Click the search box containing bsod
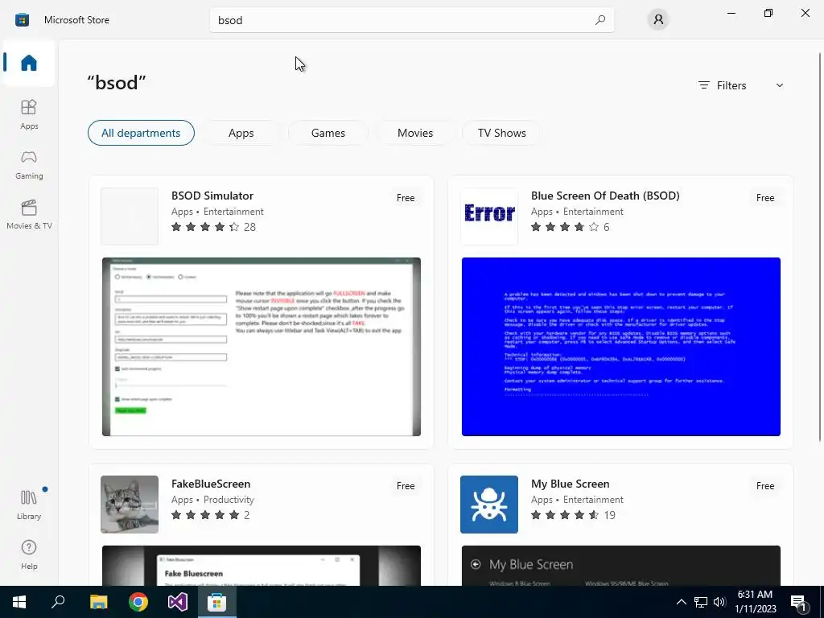The height and width of the screenshot is (618, 824). [411, 20]
